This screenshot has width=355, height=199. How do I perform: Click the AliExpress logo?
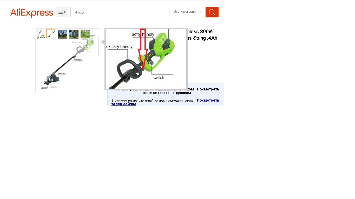point(31,12)
